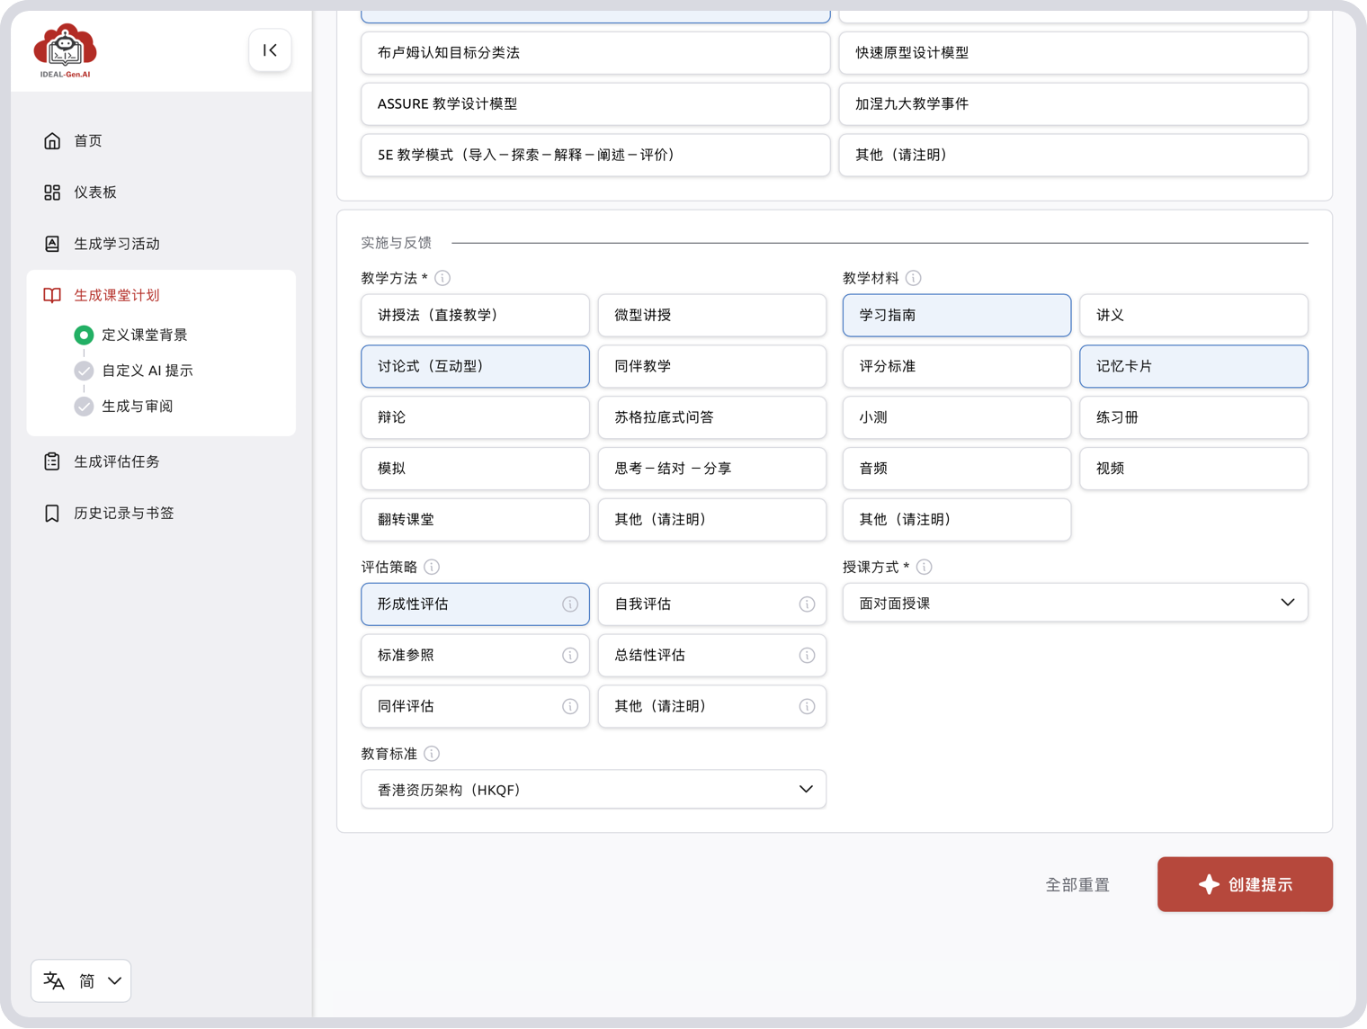Deselect 记忆卡片 teaching material
1367x1029 pixels.
pyautogui.click(x=1193, y=366)
